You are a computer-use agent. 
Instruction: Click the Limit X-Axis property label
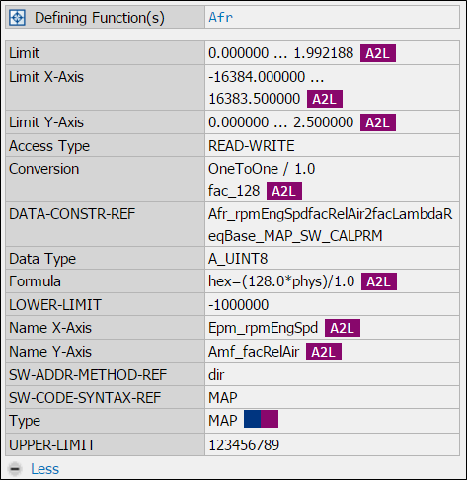pos(46,77)
